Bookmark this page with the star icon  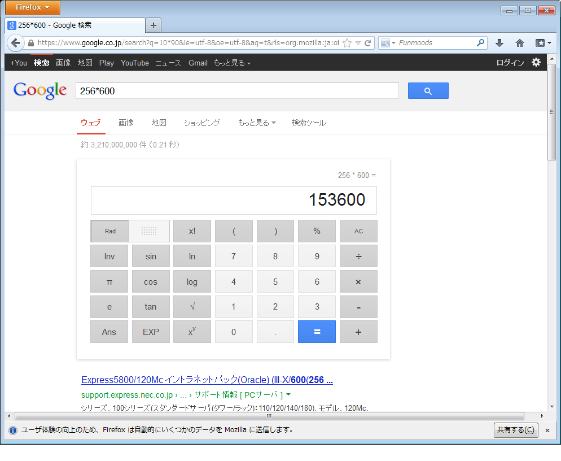point(347,43)
